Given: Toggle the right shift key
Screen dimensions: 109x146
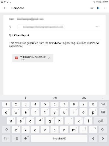Looking at the screenshot, I should 103,130.
